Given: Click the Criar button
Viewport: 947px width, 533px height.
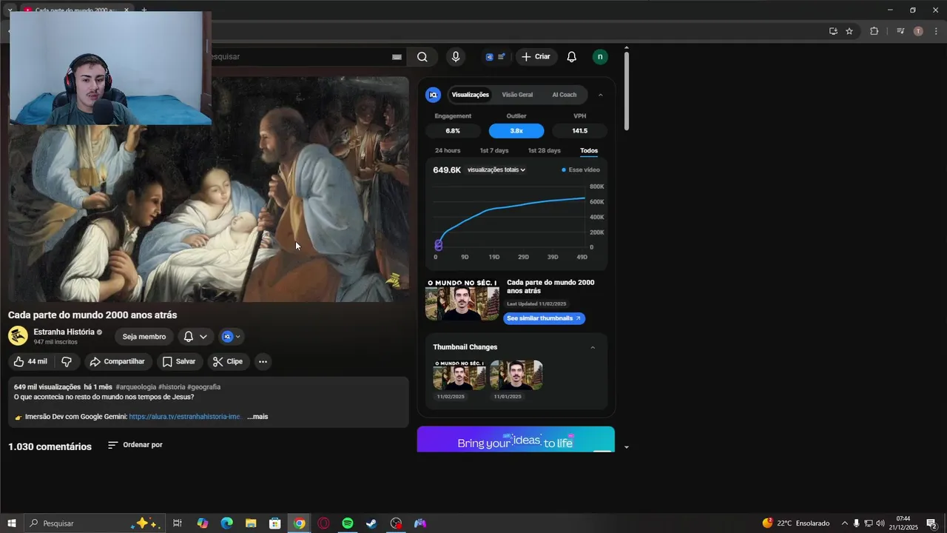Looking at the screenshot, I should tap(536, 57).
